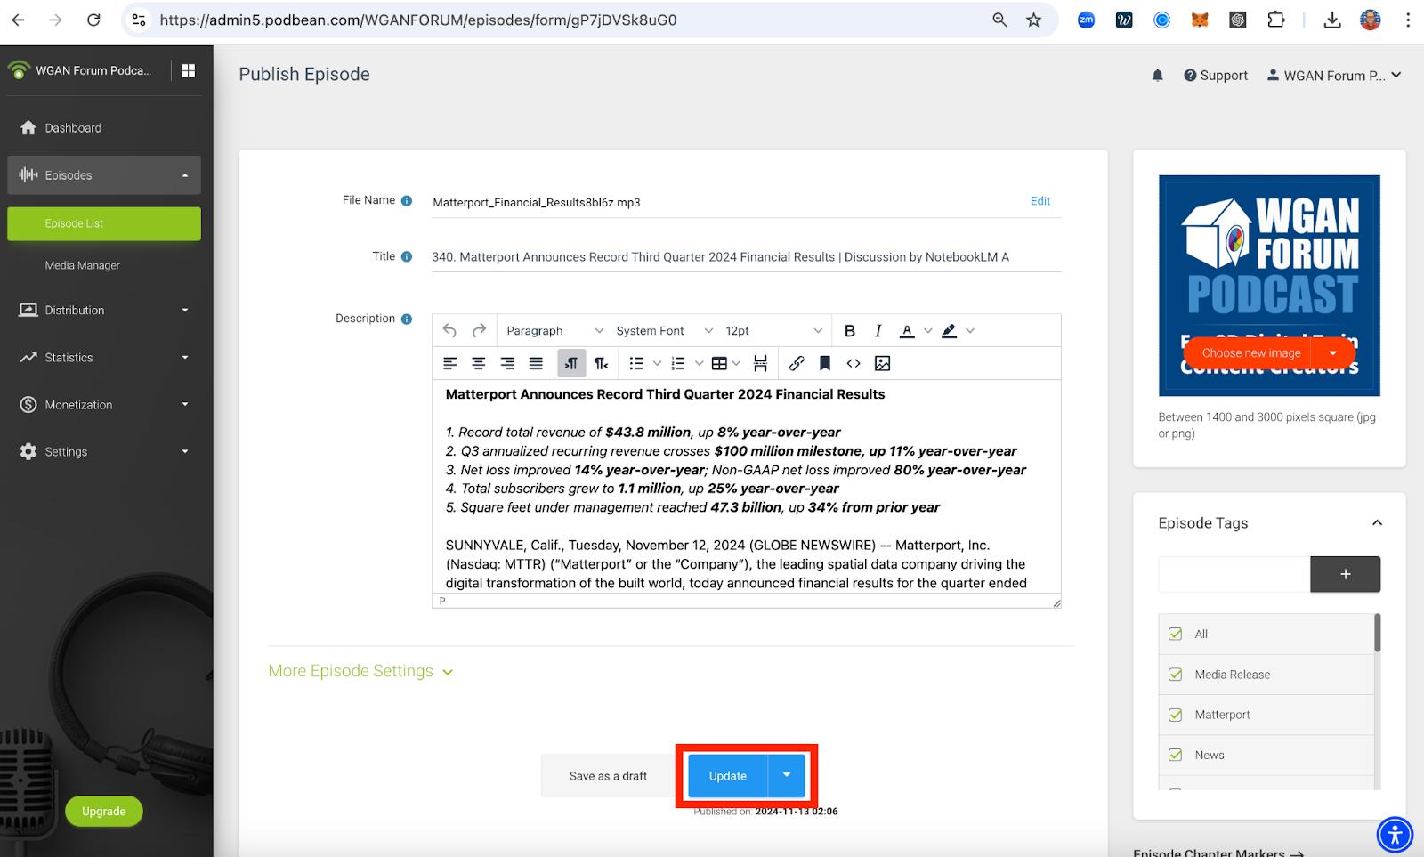Collapse the Episode Tags panel
Image resolution: width=1424 pixels, height=857 pixels.
(x=1377, y=523)
